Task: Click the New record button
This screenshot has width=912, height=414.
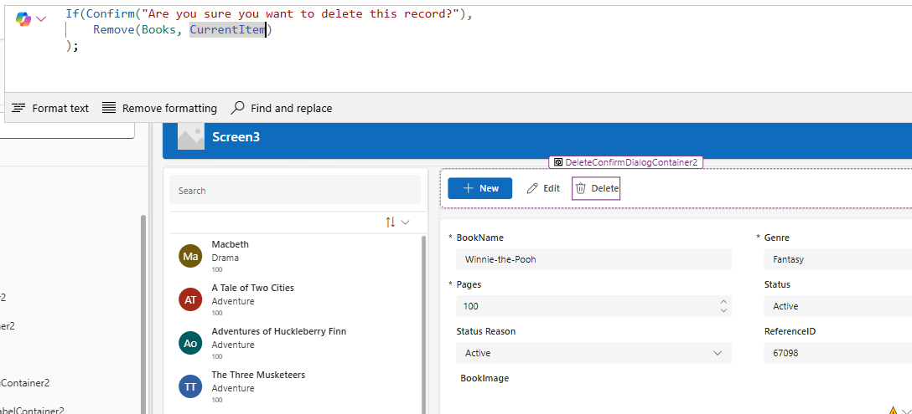Action: click(x=480, y=188)
